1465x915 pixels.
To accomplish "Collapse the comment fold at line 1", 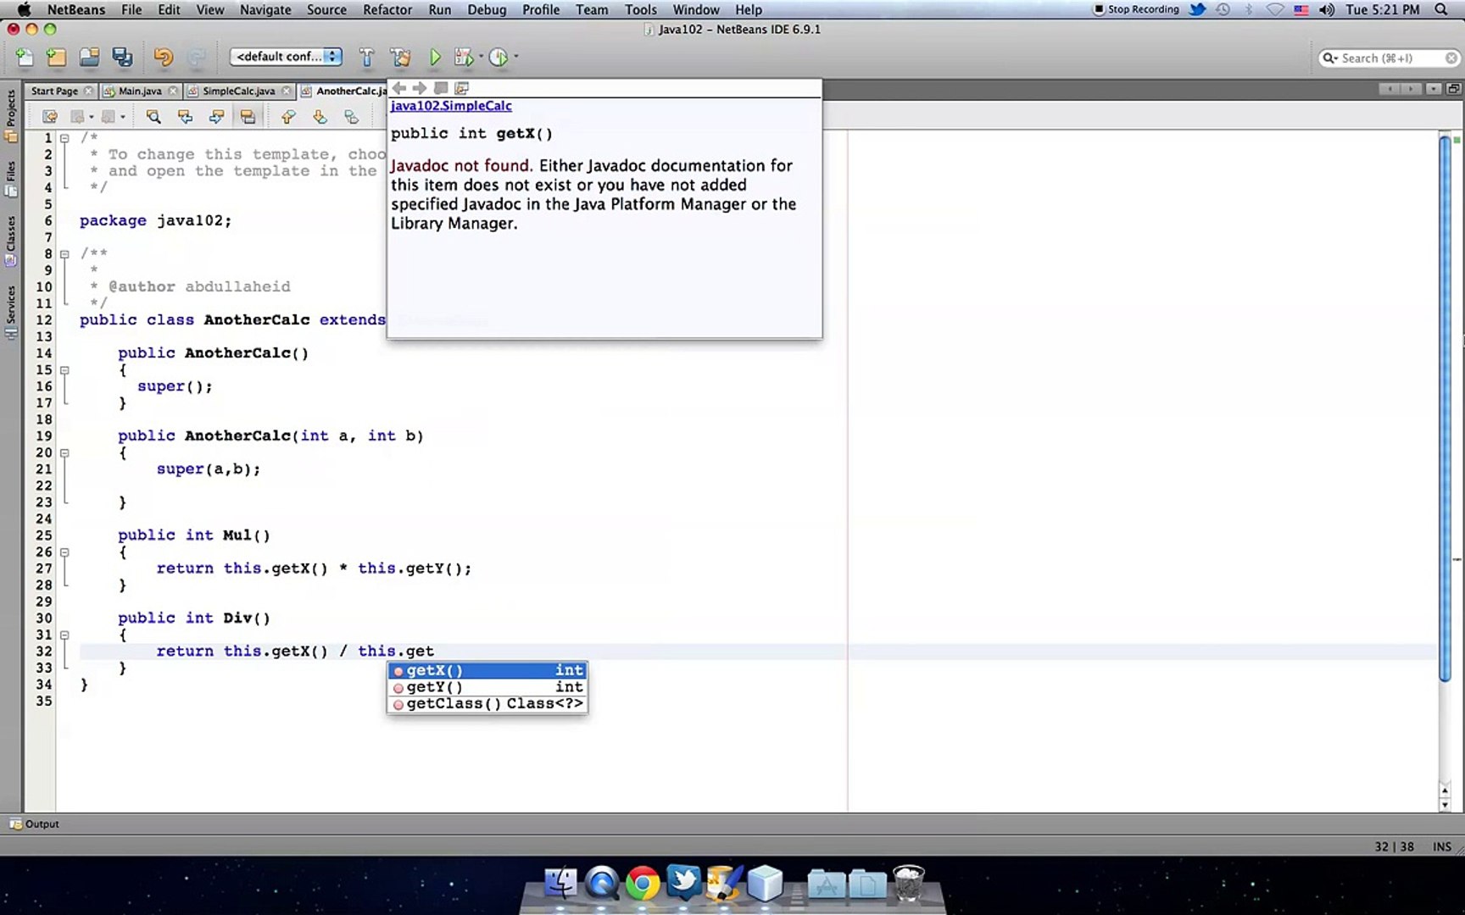I will click(65, 137).
